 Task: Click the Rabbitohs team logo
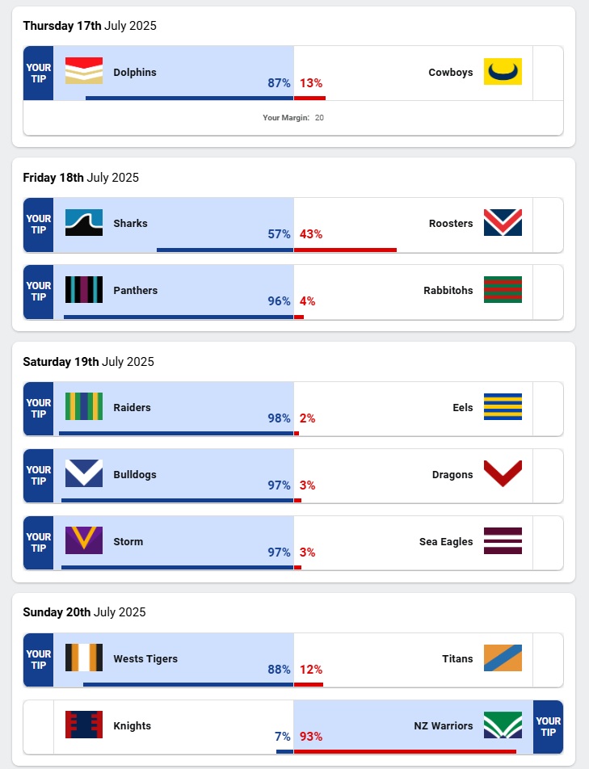(x=503, y=289)
